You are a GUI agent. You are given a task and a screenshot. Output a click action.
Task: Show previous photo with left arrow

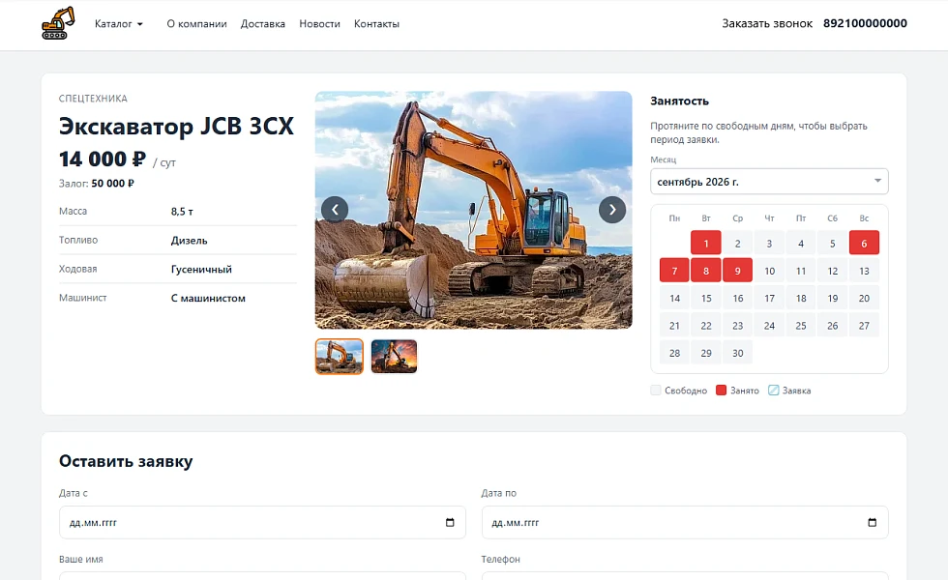click(335, 210)
